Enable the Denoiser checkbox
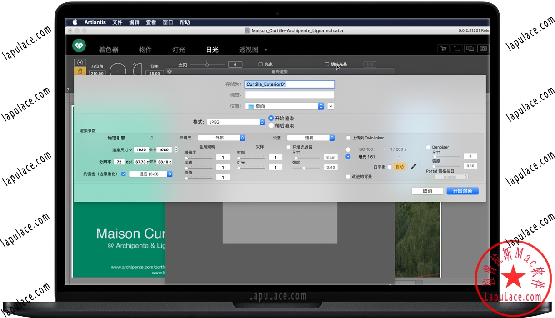555x318 pixels. coord(427,147)
